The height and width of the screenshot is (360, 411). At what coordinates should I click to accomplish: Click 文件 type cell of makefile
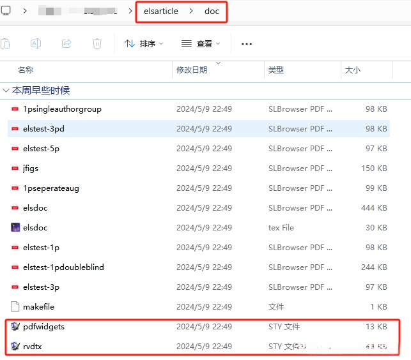276,306
